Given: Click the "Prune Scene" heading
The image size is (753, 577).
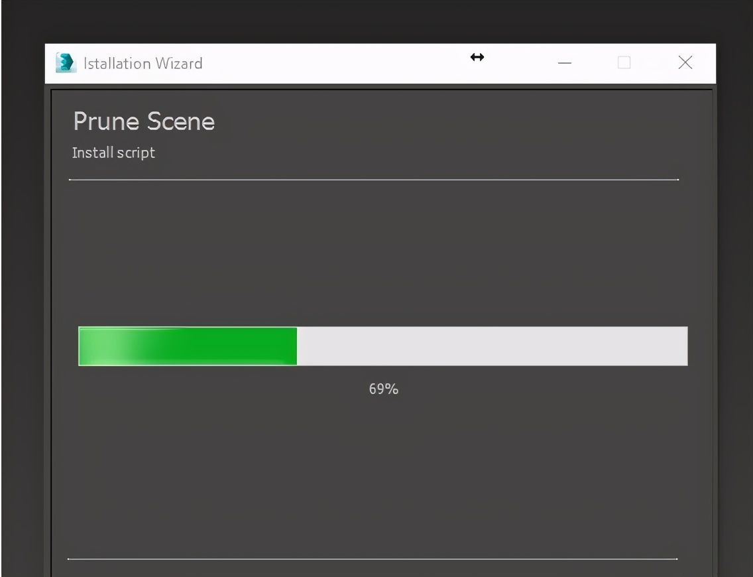Looking at the screenshot, I should tap(144, 122).
